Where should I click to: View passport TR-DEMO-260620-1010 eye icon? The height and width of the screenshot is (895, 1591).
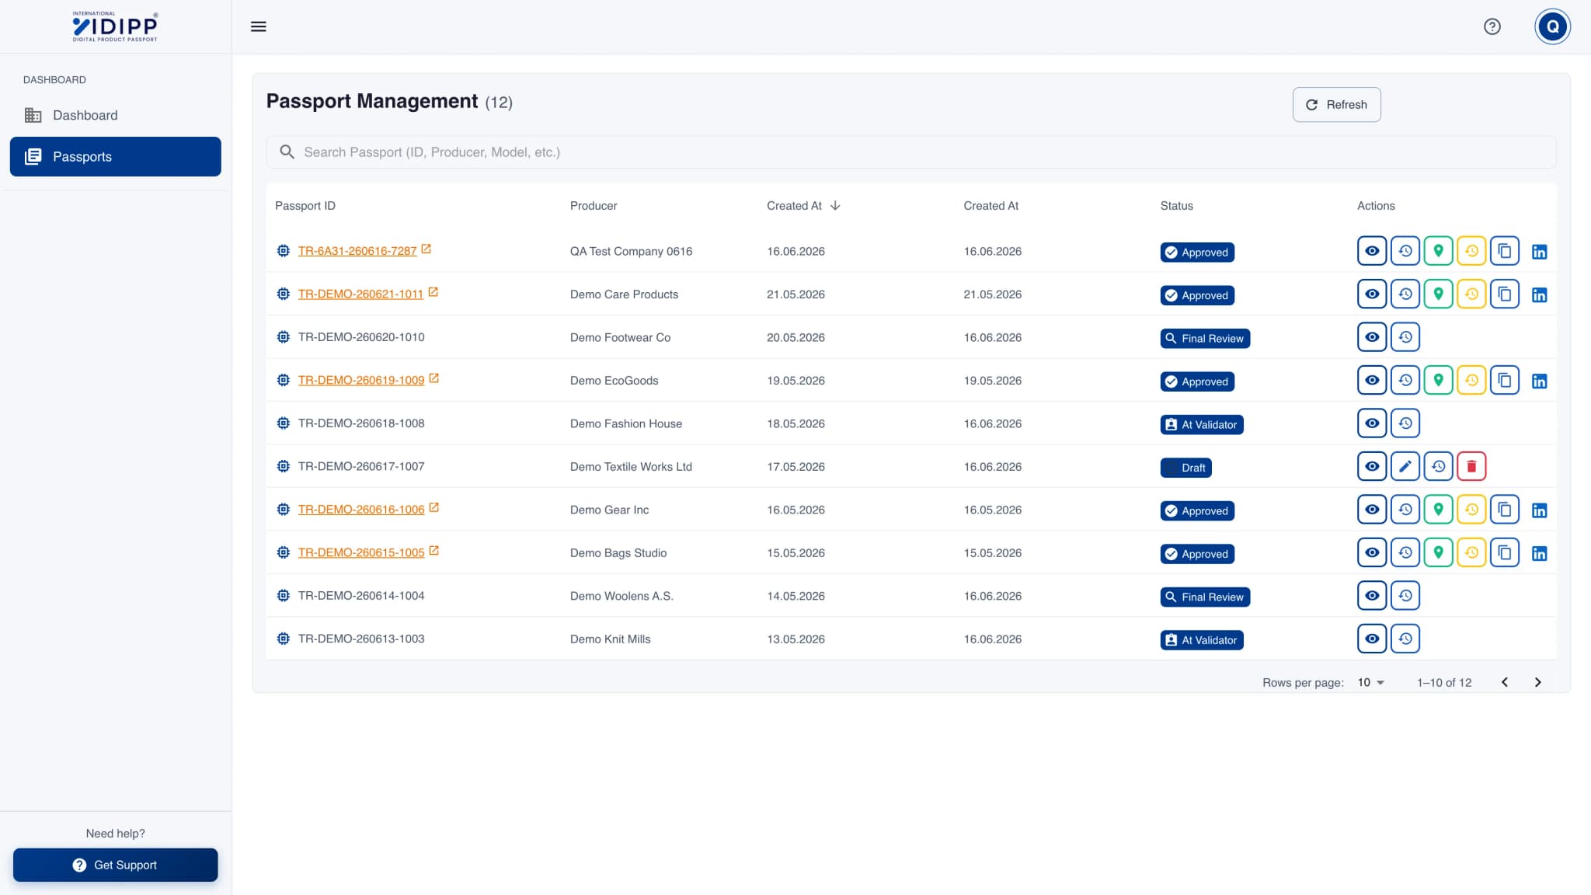[x=1372, y=337]
